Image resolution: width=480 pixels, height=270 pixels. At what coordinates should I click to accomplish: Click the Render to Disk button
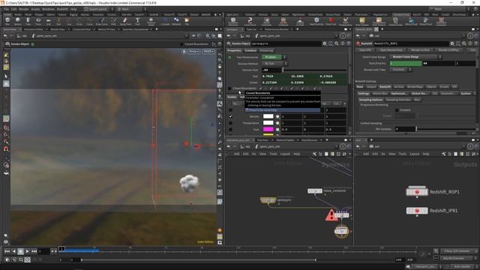click(x=420, y=50)
